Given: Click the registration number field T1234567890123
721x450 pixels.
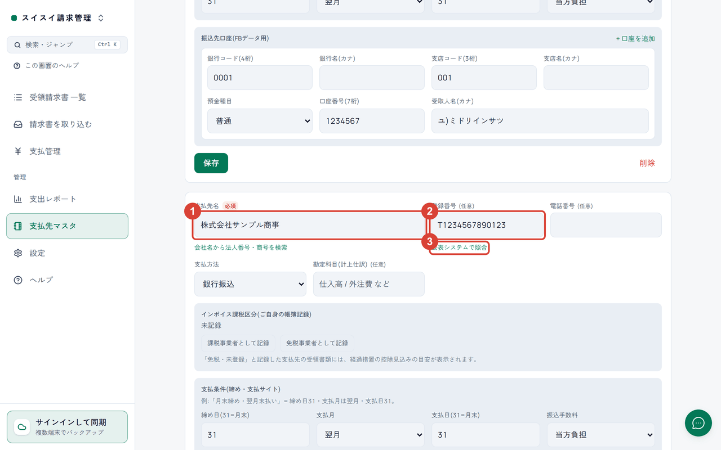Looking at the screenshot, I should tap(487, 225).
